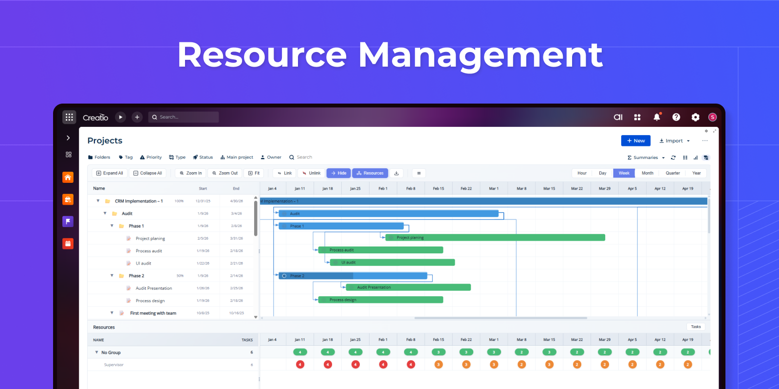Collapse the CRM Implementation – 1 row

pos(98,201)
